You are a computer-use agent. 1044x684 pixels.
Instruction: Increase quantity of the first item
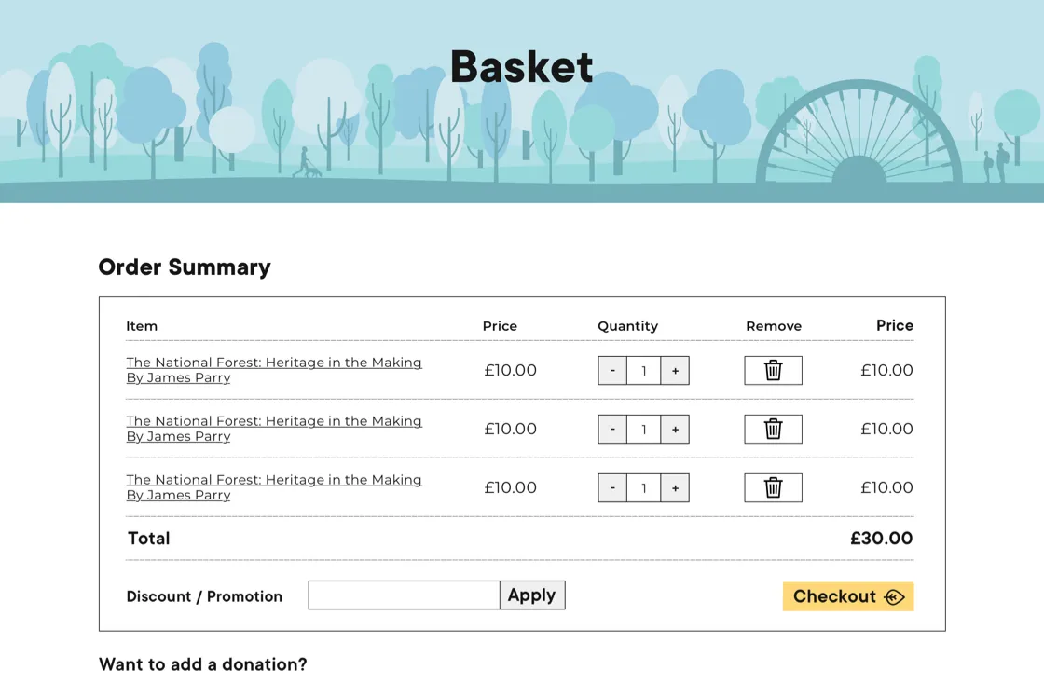(675, 370)
